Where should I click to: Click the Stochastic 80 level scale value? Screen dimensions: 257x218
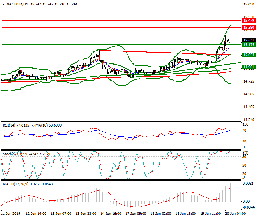[x=244, y=157]
